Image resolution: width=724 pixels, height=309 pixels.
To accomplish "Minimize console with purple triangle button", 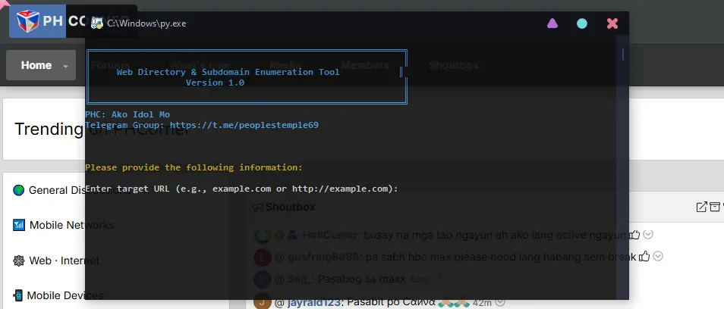I will [x=552, y=23].
